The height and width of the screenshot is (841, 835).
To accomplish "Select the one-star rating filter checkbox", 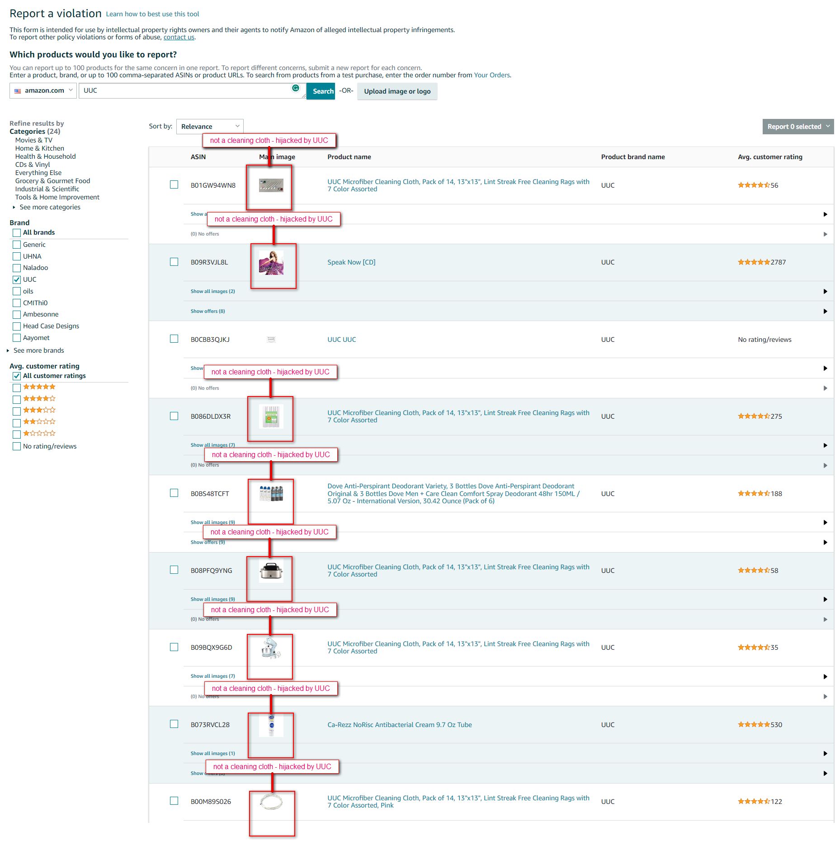I will click(17, 434).
